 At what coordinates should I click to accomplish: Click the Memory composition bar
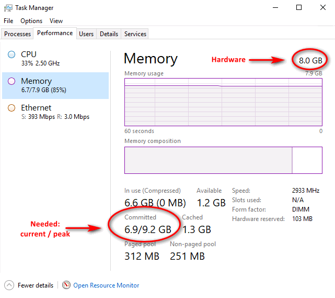click(x=223, y=160)
